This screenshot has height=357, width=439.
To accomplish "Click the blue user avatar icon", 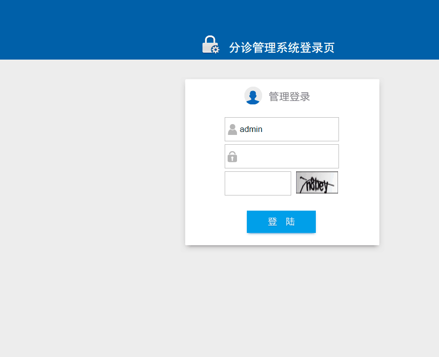I will [253, 96].
